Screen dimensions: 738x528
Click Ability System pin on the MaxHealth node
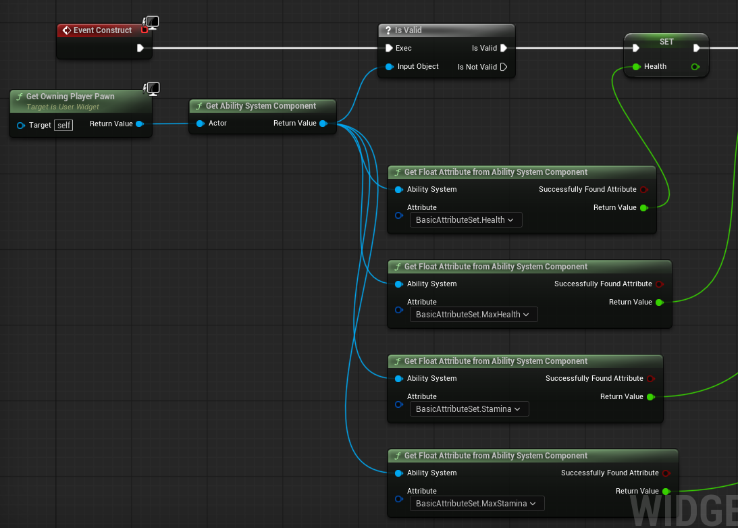tap(398, 284)
